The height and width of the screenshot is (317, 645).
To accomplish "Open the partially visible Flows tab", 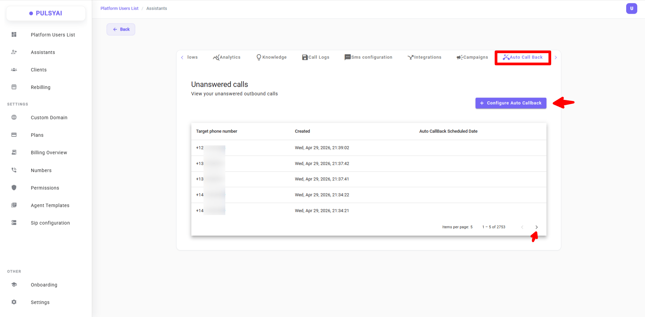I will pos(192,57).
